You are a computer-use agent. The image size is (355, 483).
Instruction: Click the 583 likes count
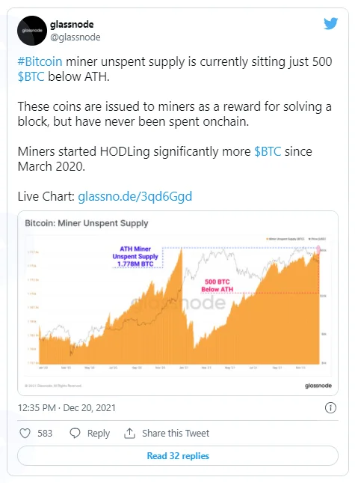coord(45,433)
